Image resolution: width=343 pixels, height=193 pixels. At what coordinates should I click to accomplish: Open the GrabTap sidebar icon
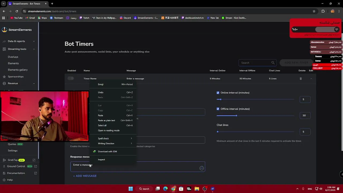click(x=4, y=160)
